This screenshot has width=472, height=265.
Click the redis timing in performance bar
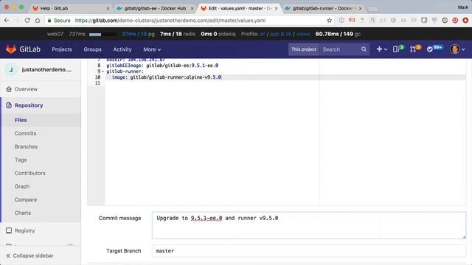(x=177, y=34)
